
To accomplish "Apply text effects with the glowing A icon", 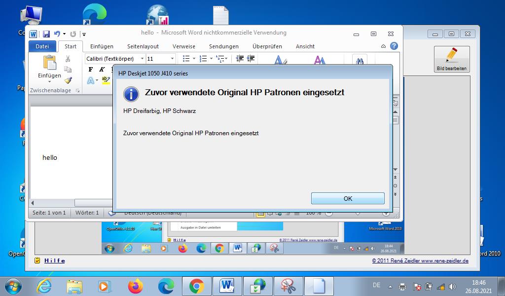I will (91, 80).
